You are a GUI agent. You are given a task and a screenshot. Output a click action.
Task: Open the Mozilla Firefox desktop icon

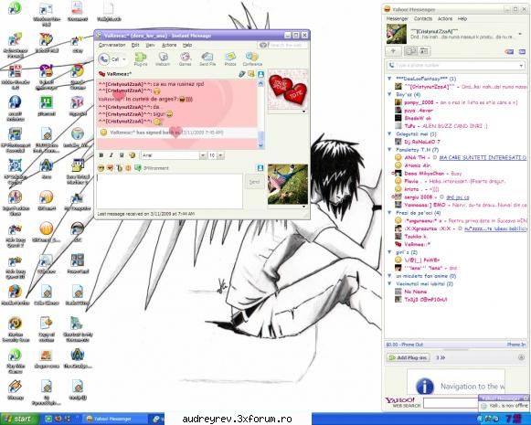(15, 294)
